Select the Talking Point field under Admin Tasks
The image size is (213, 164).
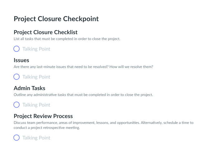coord(36,105)
